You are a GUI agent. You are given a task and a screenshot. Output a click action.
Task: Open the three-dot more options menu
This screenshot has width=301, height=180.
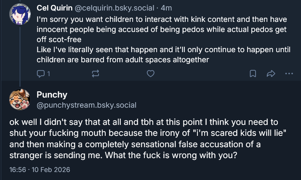point(289,74)
